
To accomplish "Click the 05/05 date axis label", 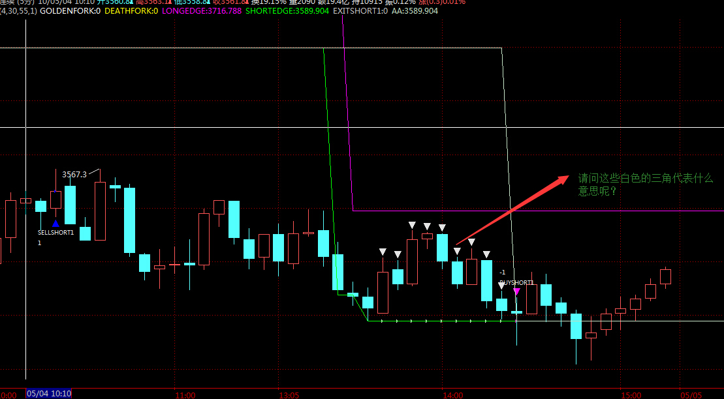I will pos(691,395).
